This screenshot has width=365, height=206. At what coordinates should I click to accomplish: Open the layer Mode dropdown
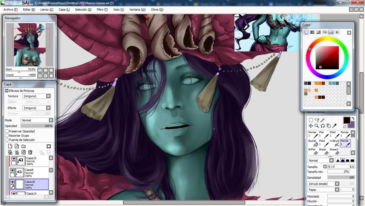click(37, 120)
